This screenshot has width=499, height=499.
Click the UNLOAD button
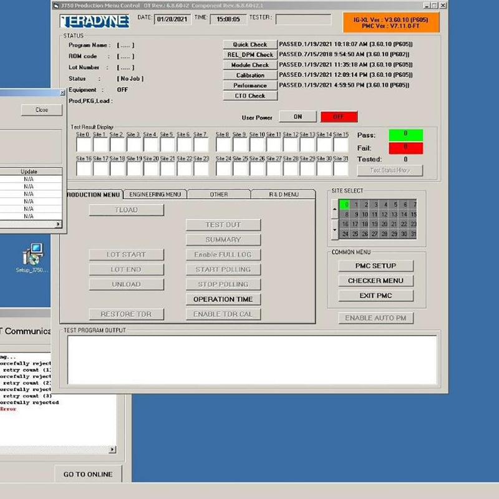pos(127,284)
